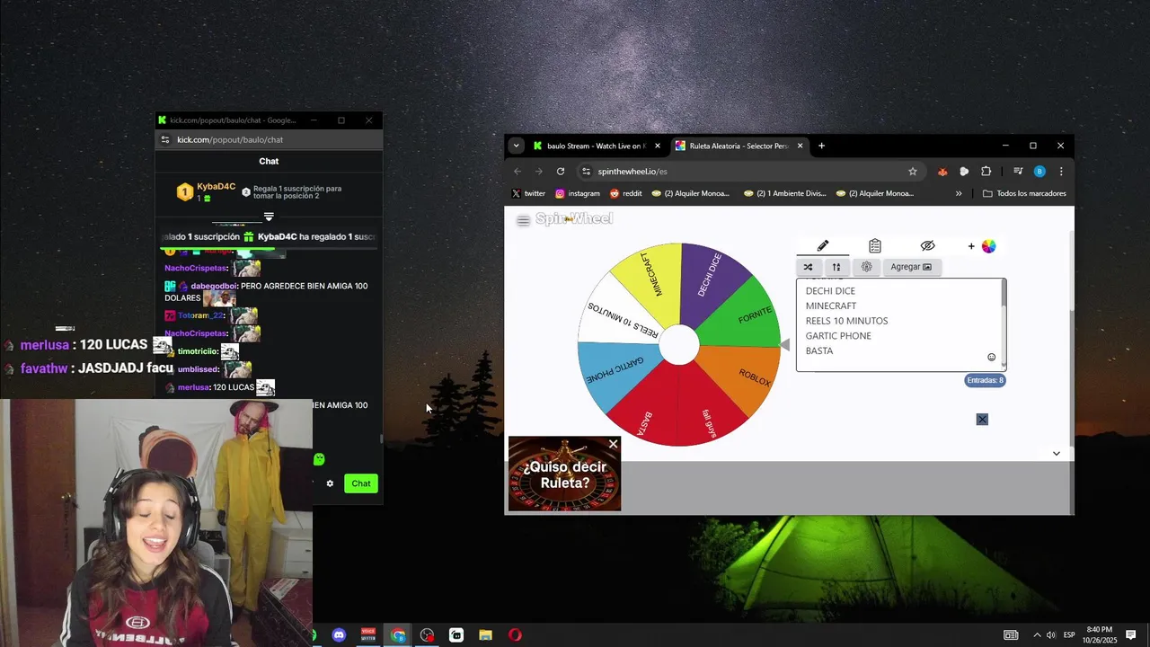Click REELS 10 MINUTOS entry in list

846,321
